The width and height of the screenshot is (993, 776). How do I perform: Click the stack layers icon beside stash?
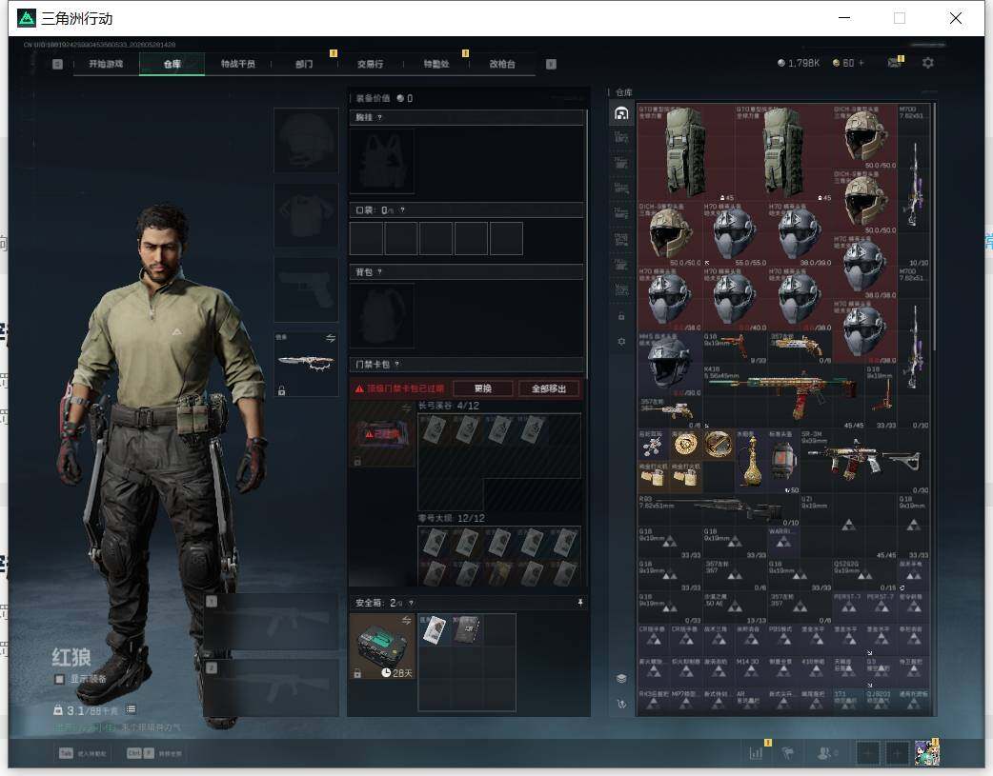pos(621,679)
